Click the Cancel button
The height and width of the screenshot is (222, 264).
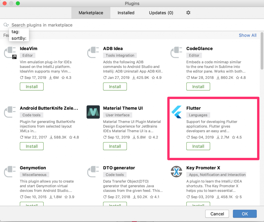217,214
